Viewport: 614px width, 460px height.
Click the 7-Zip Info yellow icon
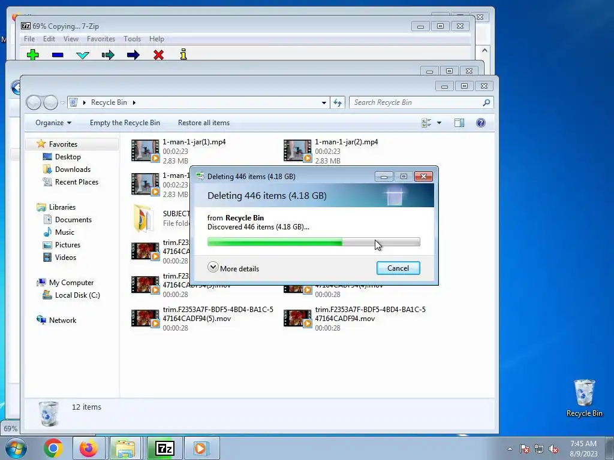(x=183, y=55)
